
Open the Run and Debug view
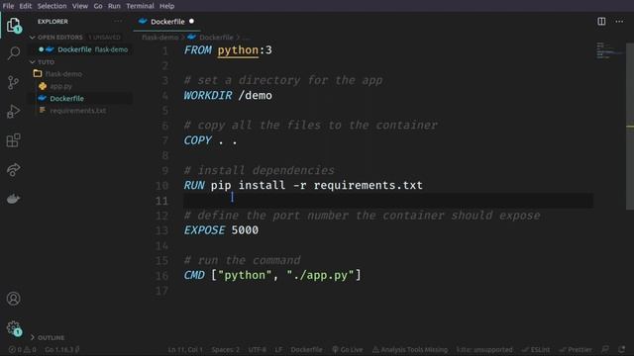tap(13, 112)
